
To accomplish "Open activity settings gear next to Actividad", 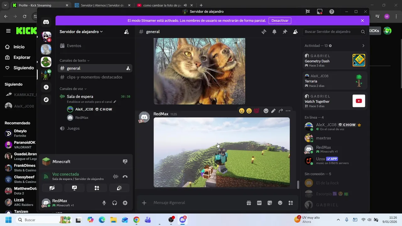I will click(330, 46).
